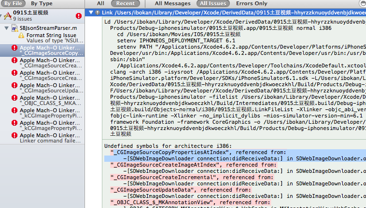
Task: Click the 'clang -arch i386' log line
Action: point(238,72)
